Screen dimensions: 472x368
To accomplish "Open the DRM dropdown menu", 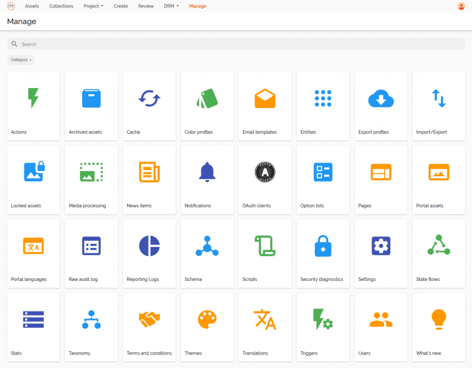I will [x=171, y=6].
